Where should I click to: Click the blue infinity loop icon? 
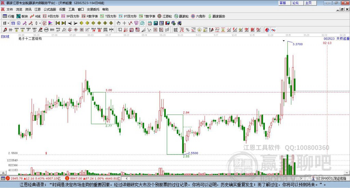273,30
